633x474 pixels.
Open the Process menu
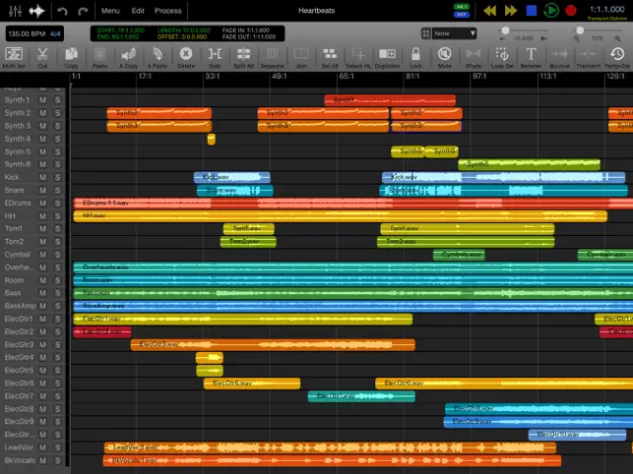(x=168, y=11)
